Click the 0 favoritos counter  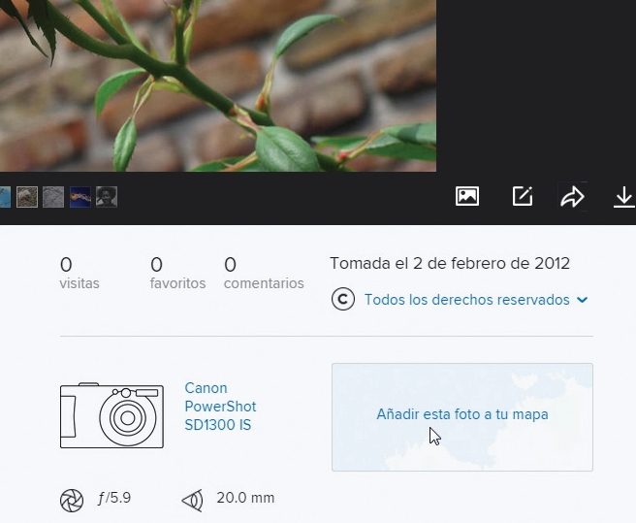(177, 274)
